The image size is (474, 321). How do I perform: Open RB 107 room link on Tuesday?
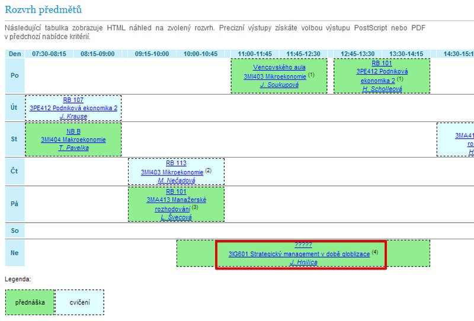[73, 100]
